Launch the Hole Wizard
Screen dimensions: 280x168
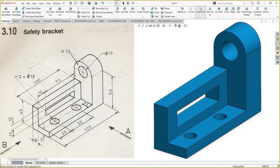pos(70,10)
